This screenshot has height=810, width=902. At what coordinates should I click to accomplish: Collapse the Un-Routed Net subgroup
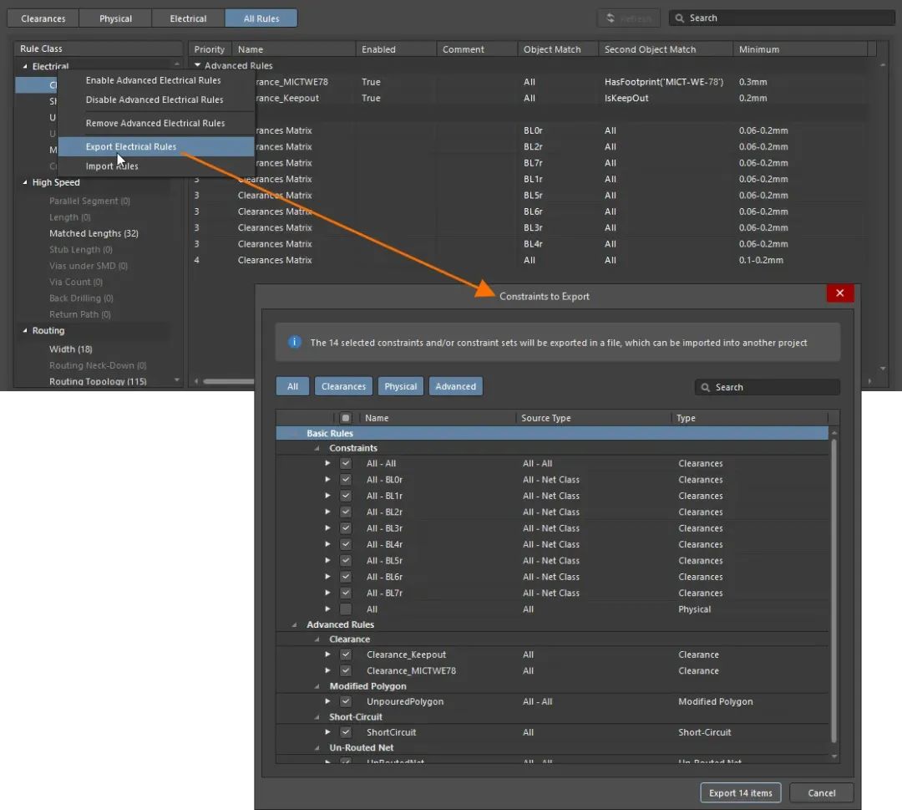[317, 748]
